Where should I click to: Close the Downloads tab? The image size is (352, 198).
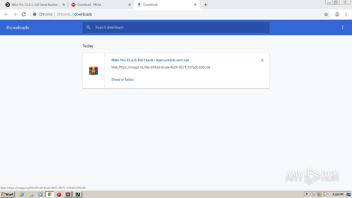[195, 5]
